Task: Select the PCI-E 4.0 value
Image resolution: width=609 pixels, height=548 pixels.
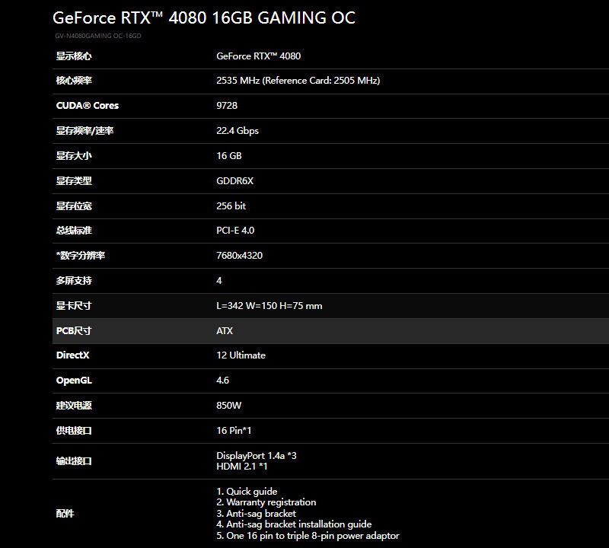Action: (235, 231)
